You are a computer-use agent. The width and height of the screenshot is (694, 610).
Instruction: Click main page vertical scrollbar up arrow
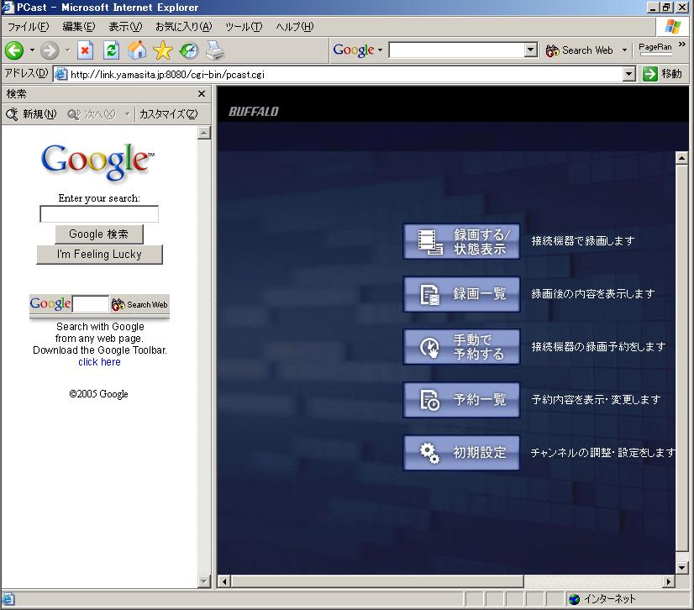point(681,158)
